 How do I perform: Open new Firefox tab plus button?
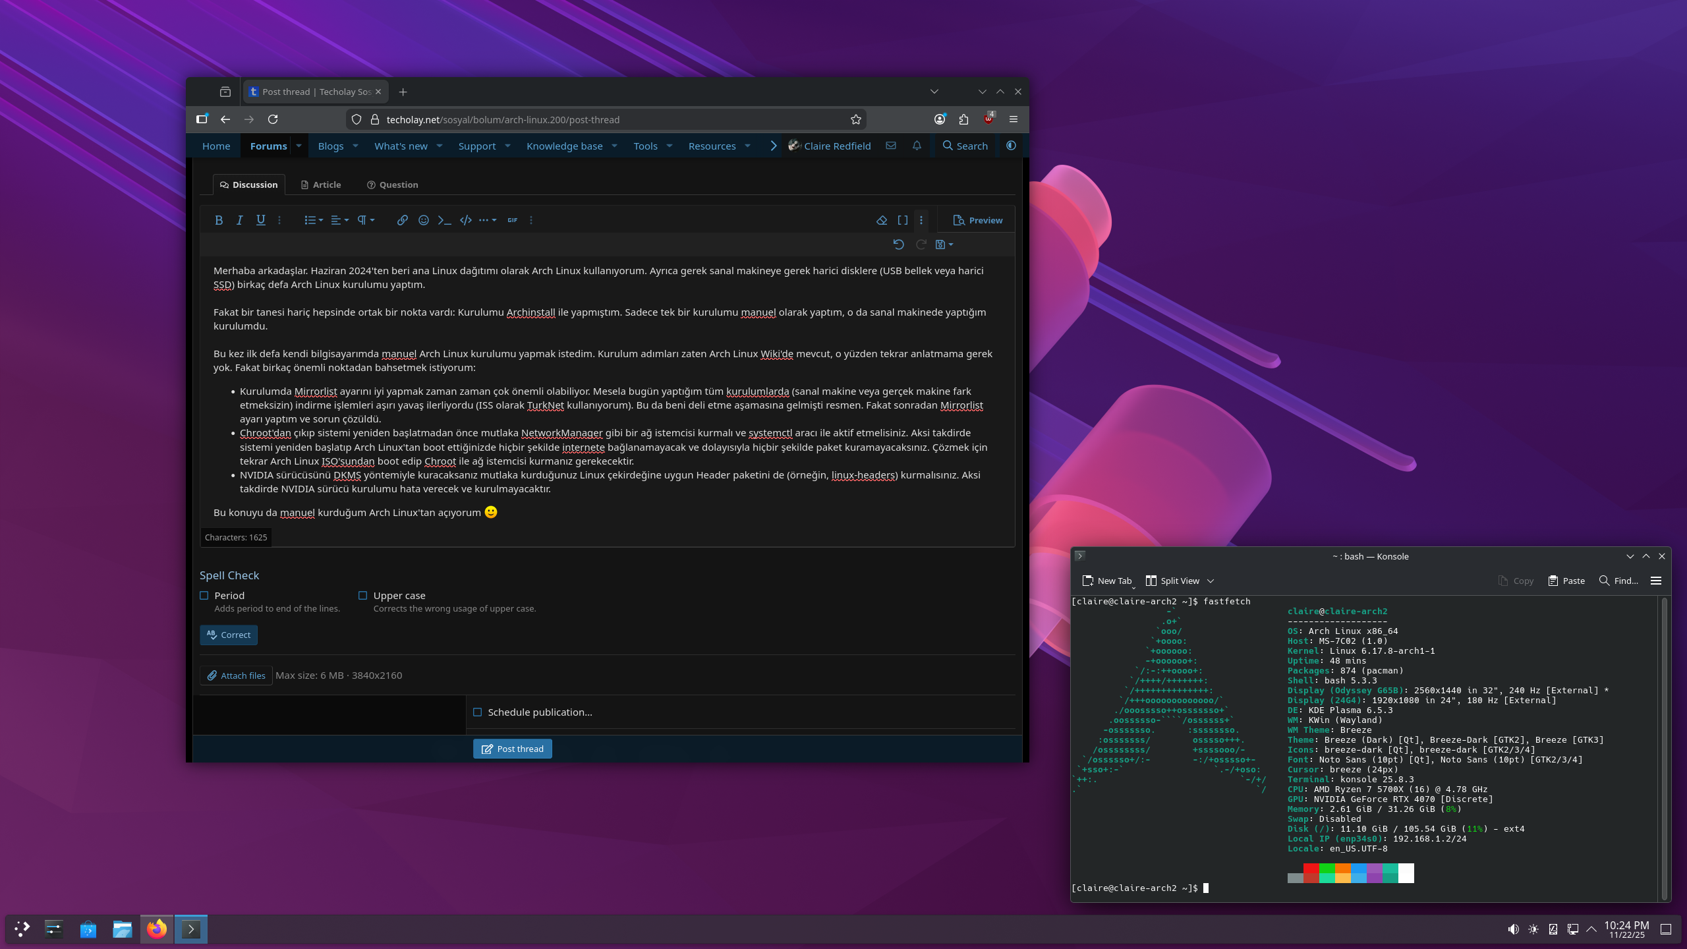click(x=403, y=92)
